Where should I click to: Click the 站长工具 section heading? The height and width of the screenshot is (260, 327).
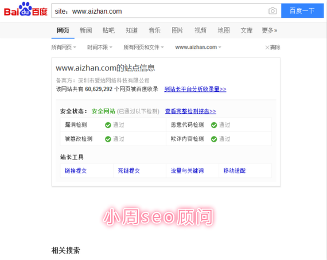(72, 157)
